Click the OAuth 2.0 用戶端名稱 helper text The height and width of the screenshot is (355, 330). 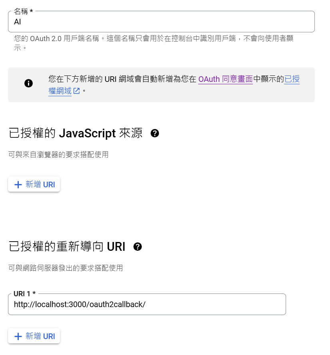[x=153, y=43]
